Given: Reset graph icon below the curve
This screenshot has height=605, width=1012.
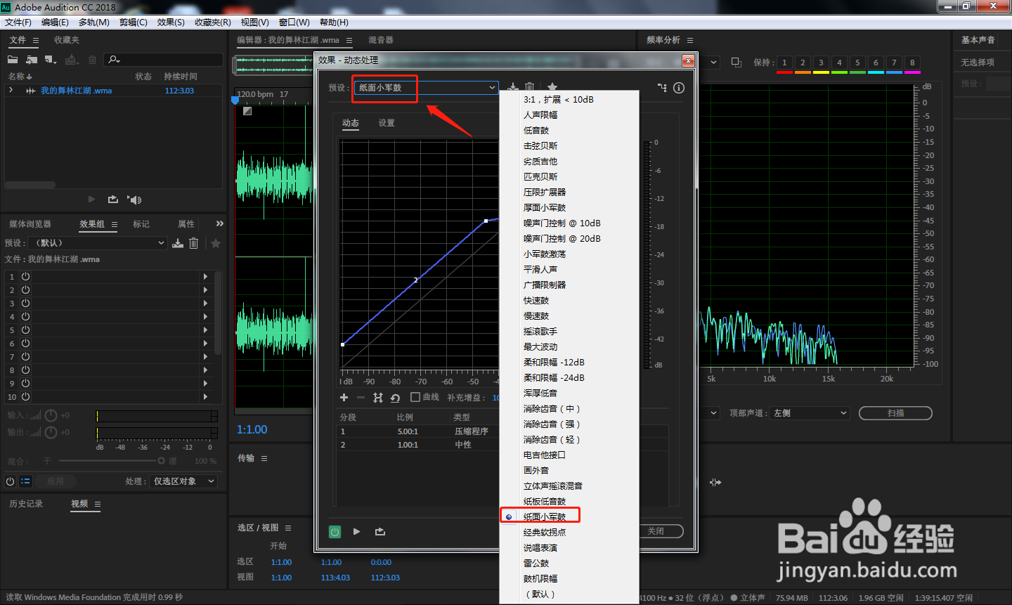Looking at the screenshot, I should 396,398.
